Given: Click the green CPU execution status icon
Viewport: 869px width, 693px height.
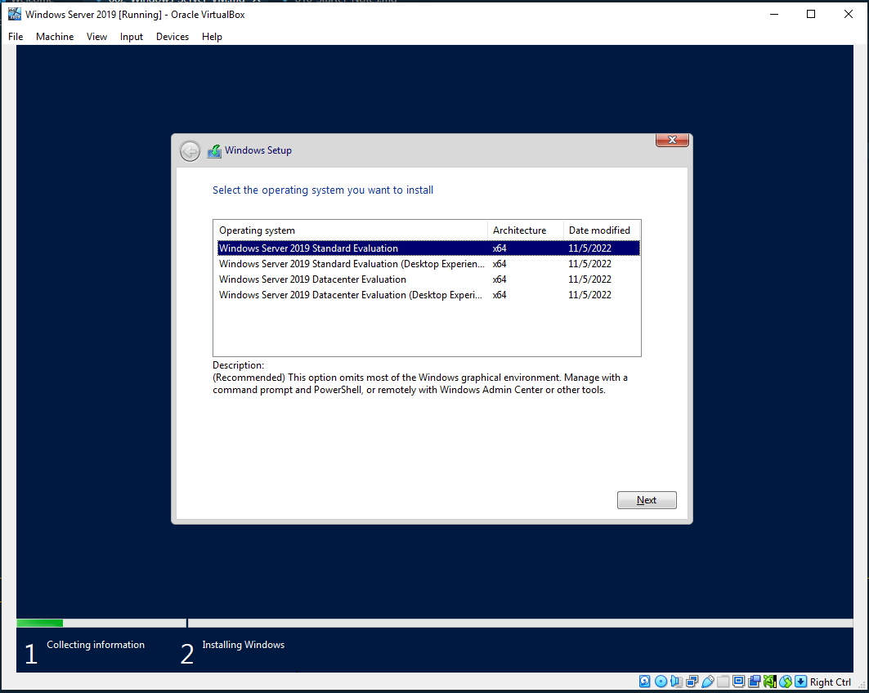Looking at the screenshot, I should click(770, 682).
